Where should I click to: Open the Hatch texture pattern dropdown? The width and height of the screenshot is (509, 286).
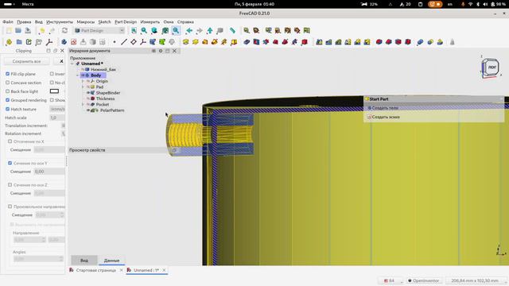57,110
